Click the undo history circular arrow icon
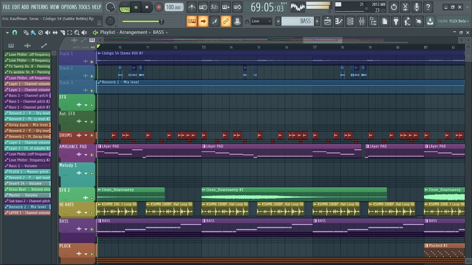Screen dimensions: 472x265 [394, 7]
